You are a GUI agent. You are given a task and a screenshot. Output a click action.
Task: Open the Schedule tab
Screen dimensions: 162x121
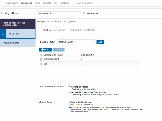click(x=76, y=30)
